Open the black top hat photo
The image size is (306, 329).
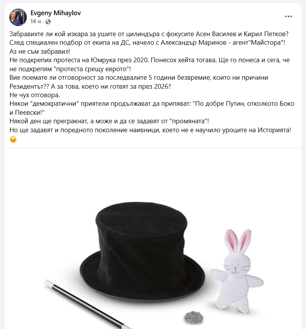coord(153,239)
